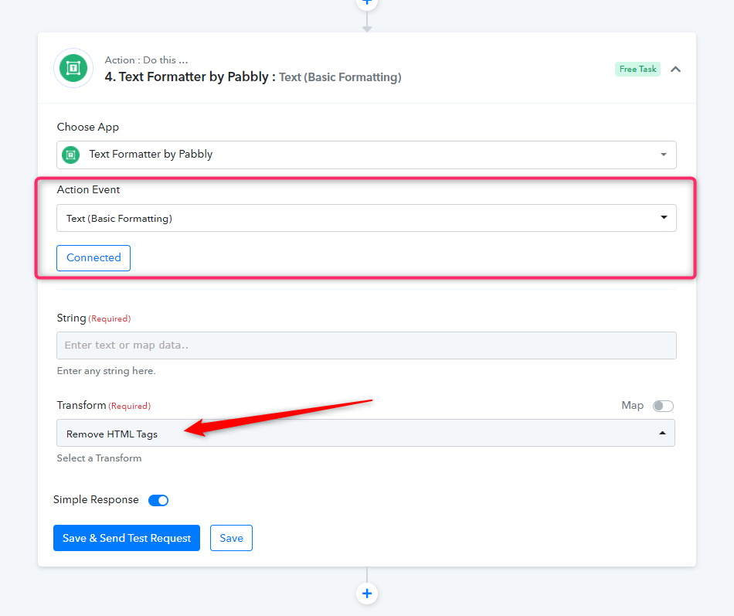Click the Connected button
The image size is (734, 616).
point(93,257)
